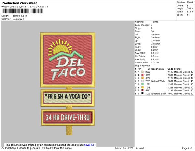Image resolution: width=195 pixels, height=151 pixels.
Task: Choose the yellow swatch for code 1223
Action: pos(143,87)
